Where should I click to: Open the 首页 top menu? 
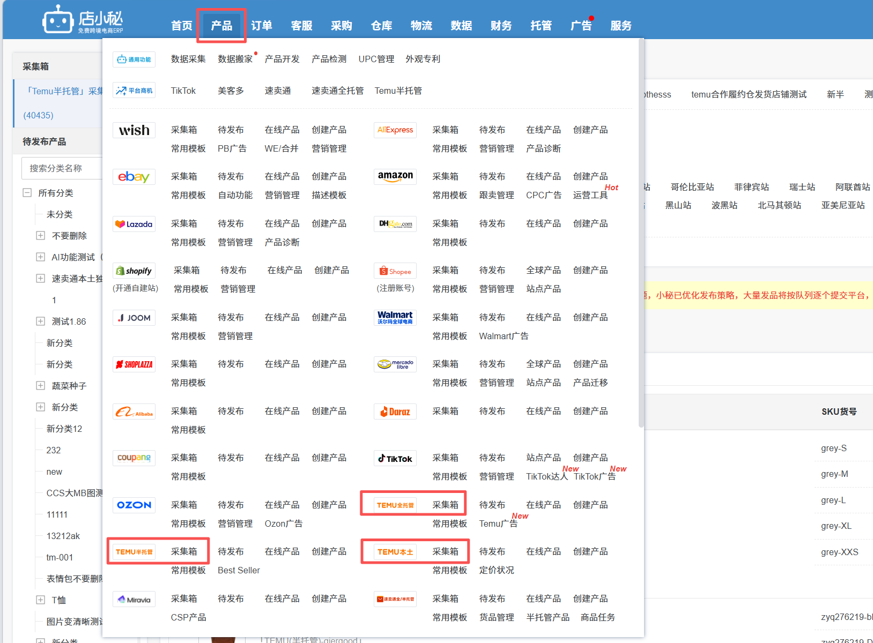tap(182, 26)
